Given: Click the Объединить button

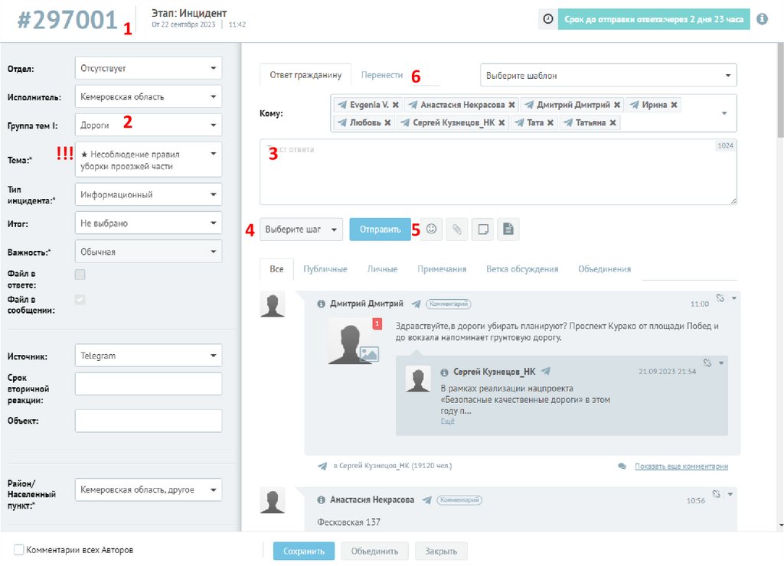Looking at the screenshot, I should 374,551.
